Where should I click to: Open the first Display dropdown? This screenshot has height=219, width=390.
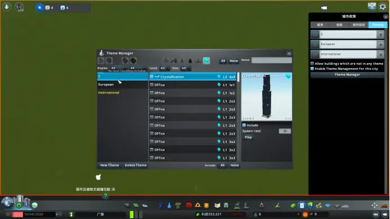(x=119, y=68)
